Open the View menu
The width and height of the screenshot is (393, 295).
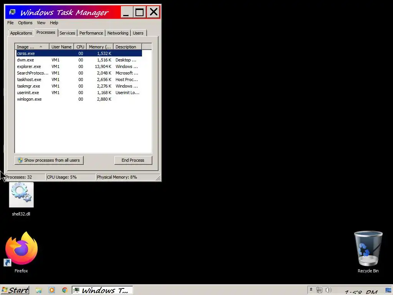coord(41,23)
